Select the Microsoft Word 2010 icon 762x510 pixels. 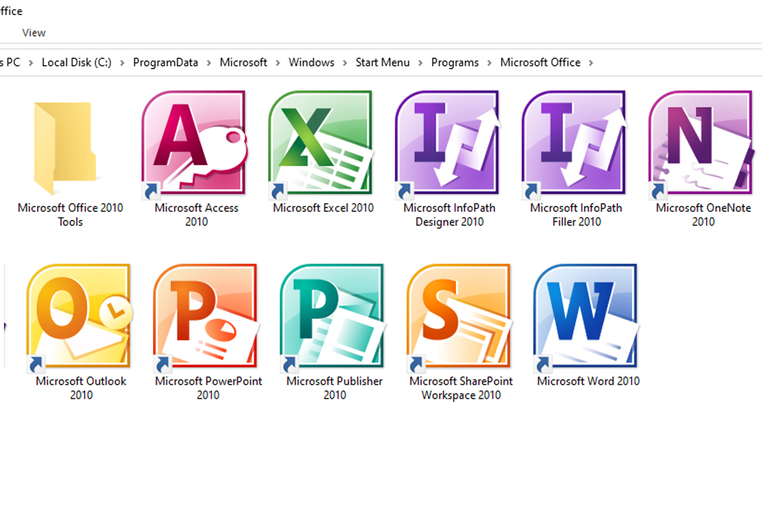tap(587, 318)
